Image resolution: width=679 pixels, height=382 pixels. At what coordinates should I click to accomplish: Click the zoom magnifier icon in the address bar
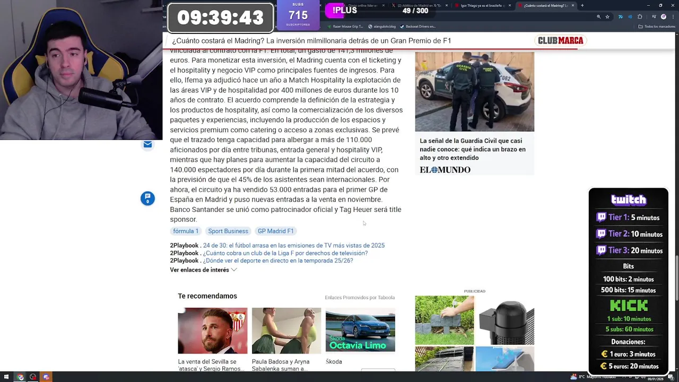click(599, 16)
